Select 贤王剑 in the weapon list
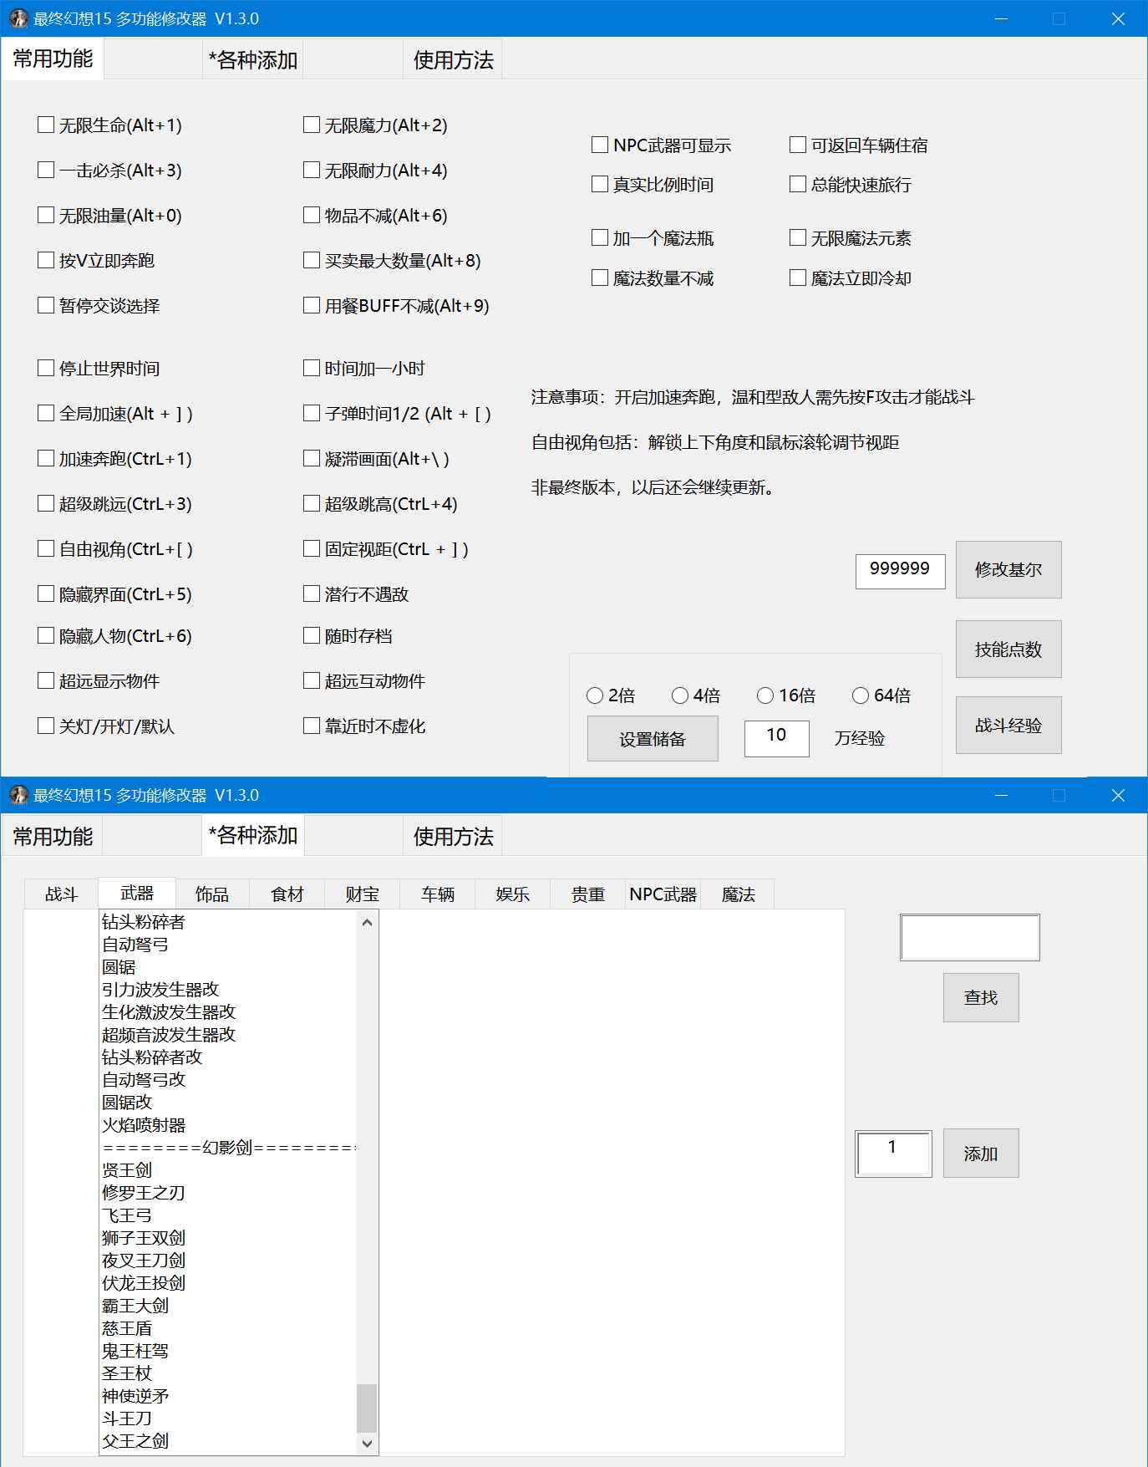The width and height of the screenshot is (1148, 1467). [x=127, y=1170]
